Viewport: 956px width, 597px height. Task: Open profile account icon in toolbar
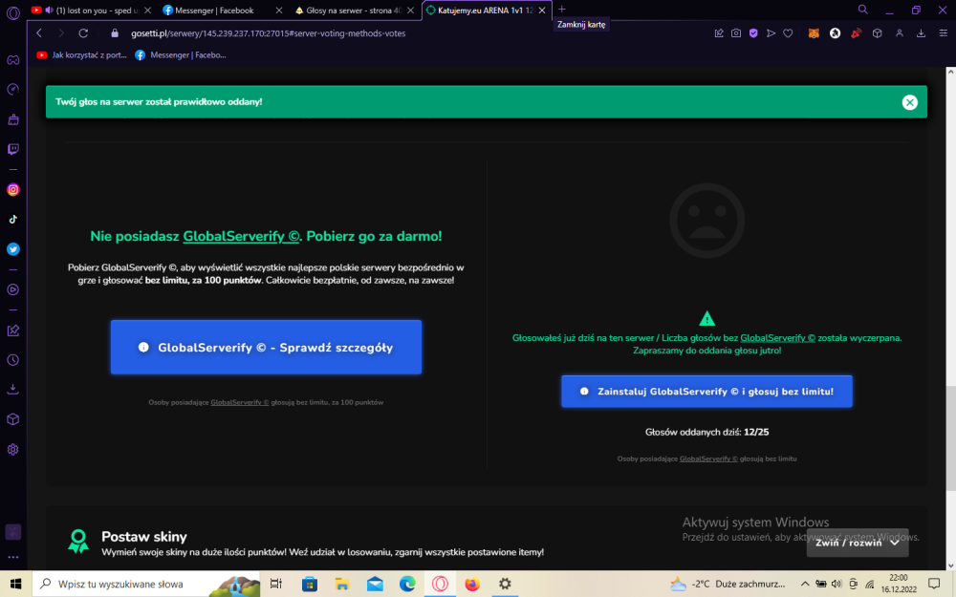point(899,33)
